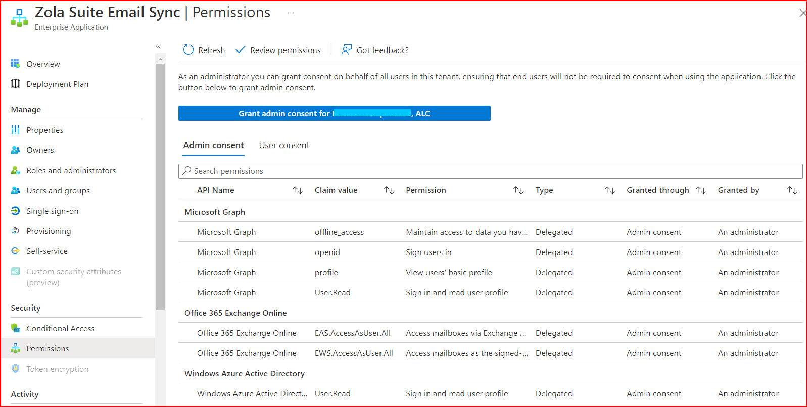Click Review permissions label
Viewport: 807px width, 407px height.
pos(286,50)
